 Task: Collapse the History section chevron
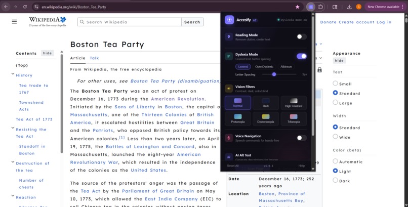point(13,74)
